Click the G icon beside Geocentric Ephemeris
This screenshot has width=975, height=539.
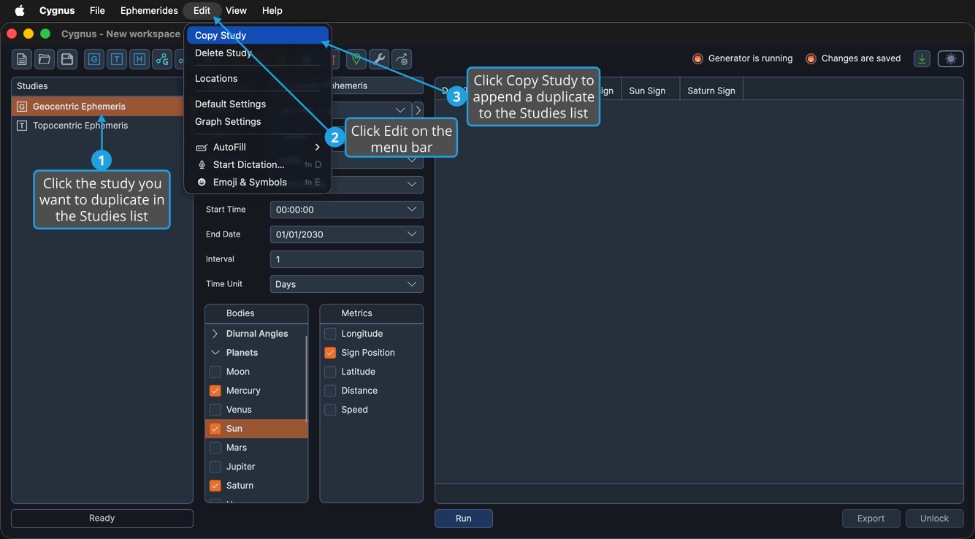coord(22,107)
